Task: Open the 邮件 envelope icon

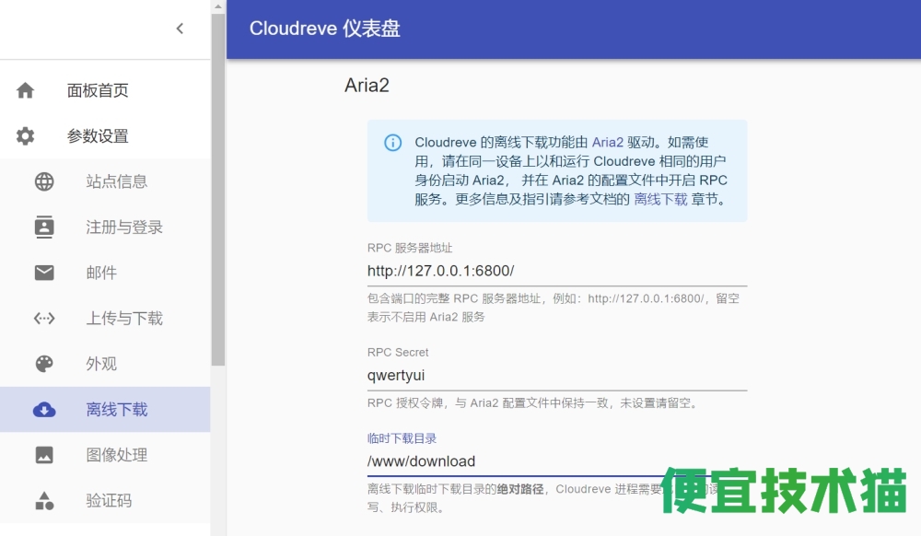Action: pos(44,273)
